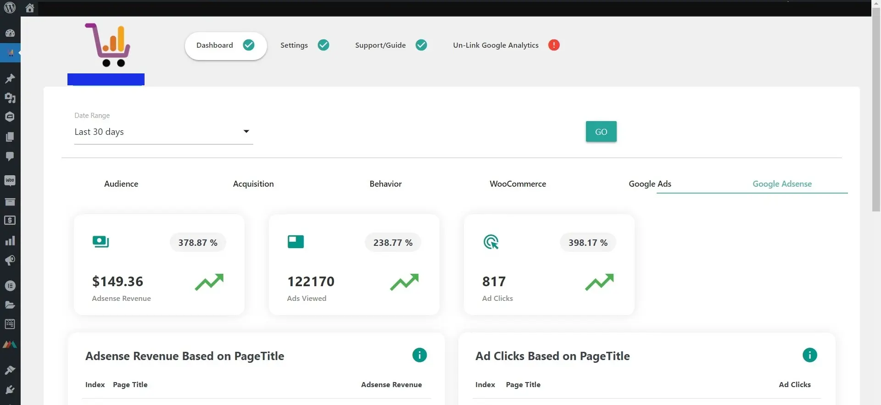Select the Google Adsense tab
Viewport: 881px width, 405px height.
pyautogui.click(x=782, y=184)
